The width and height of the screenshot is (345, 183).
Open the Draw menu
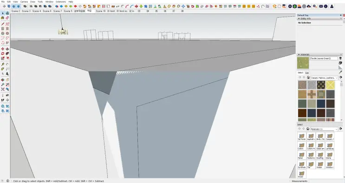click(x=33, y=2)
